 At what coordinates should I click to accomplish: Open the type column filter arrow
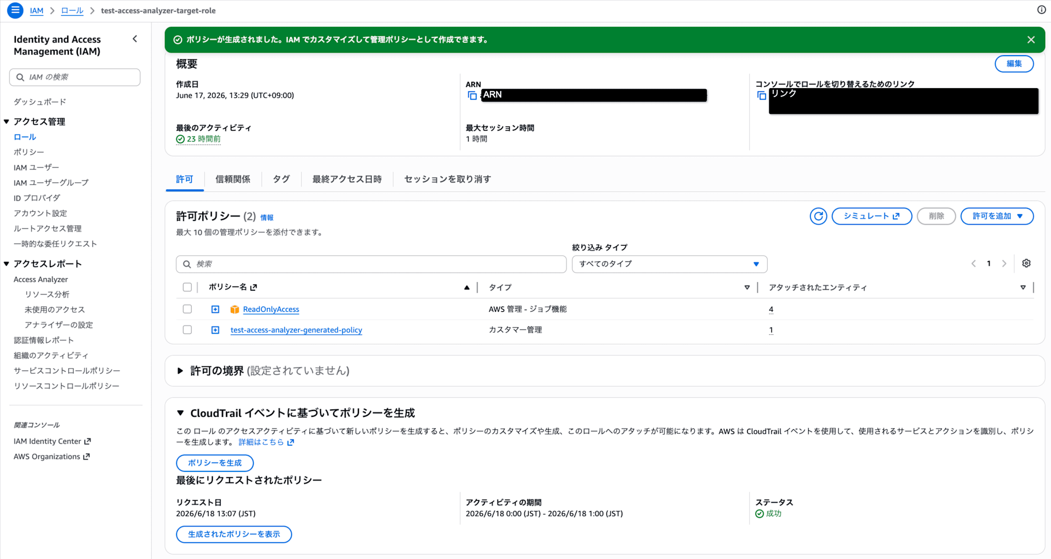(747, 288)
